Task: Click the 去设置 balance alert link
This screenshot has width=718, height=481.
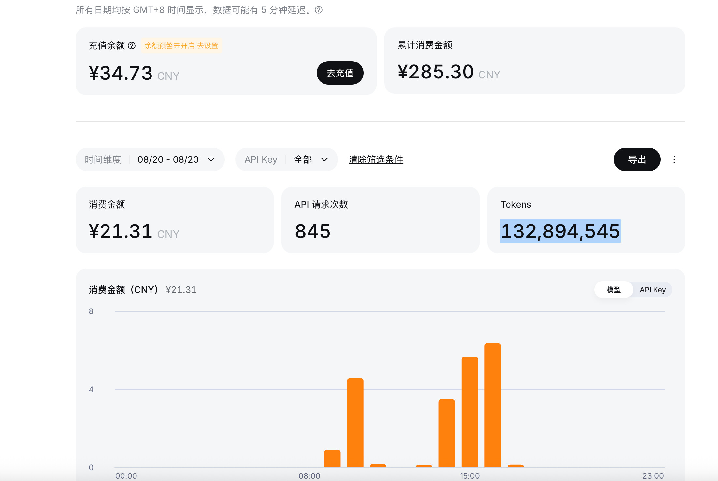Action: point(208,46)
